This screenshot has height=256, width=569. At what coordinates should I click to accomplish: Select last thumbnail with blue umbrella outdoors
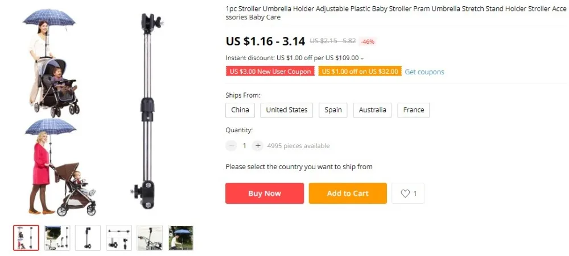click(181, 237)
